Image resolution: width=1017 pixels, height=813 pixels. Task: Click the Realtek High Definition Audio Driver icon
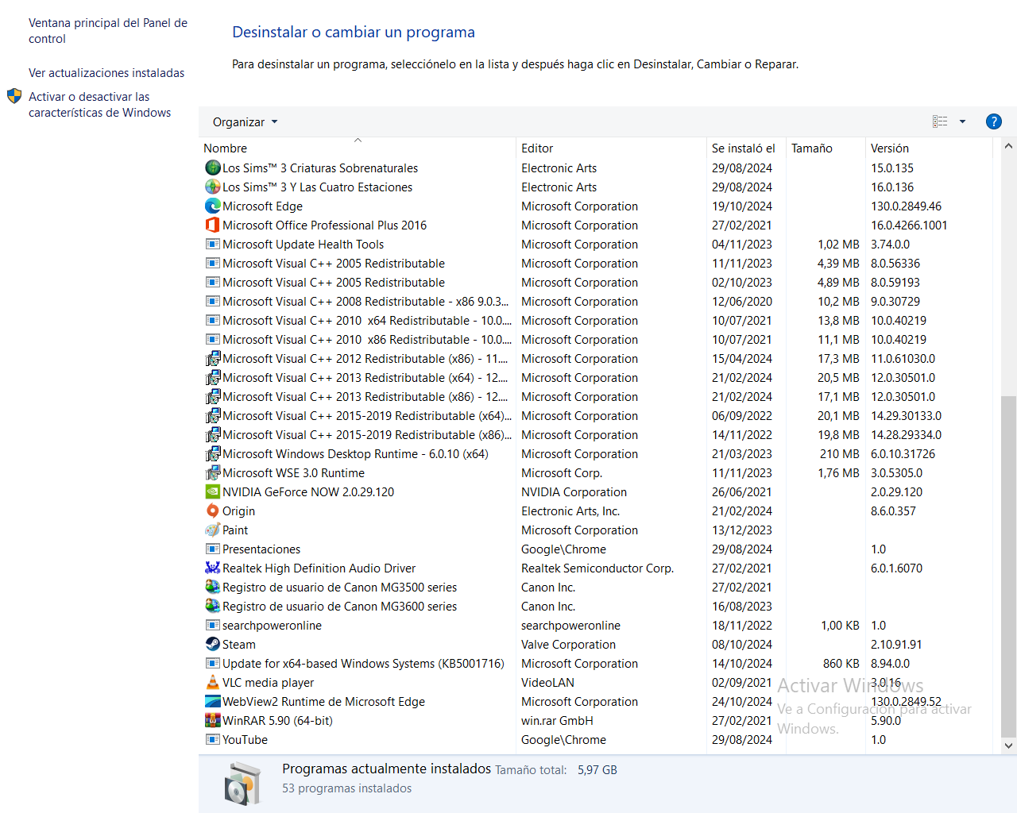[x=213, y=568]
